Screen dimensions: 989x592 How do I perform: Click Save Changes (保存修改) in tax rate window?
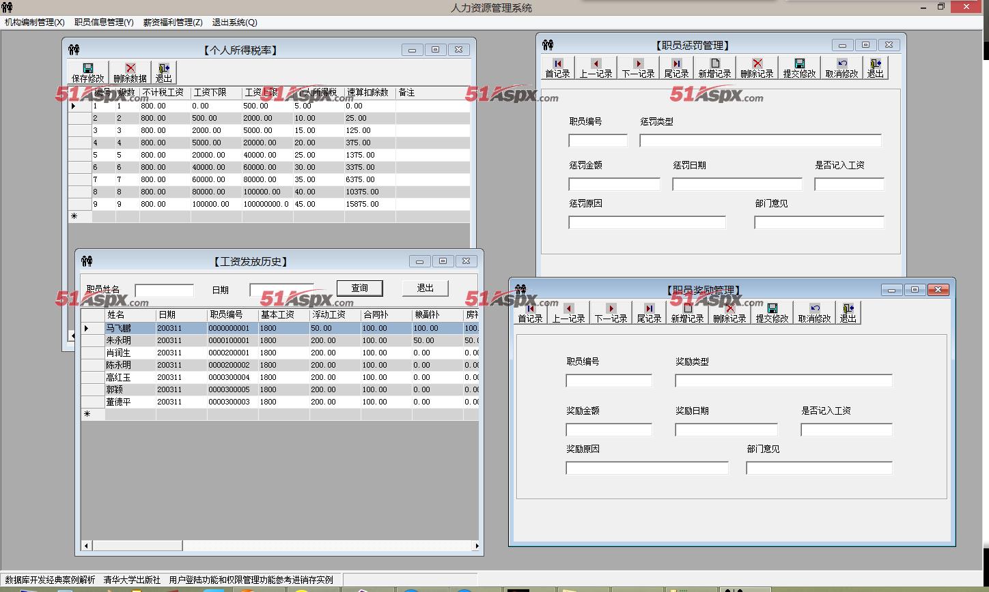(88, 73)
